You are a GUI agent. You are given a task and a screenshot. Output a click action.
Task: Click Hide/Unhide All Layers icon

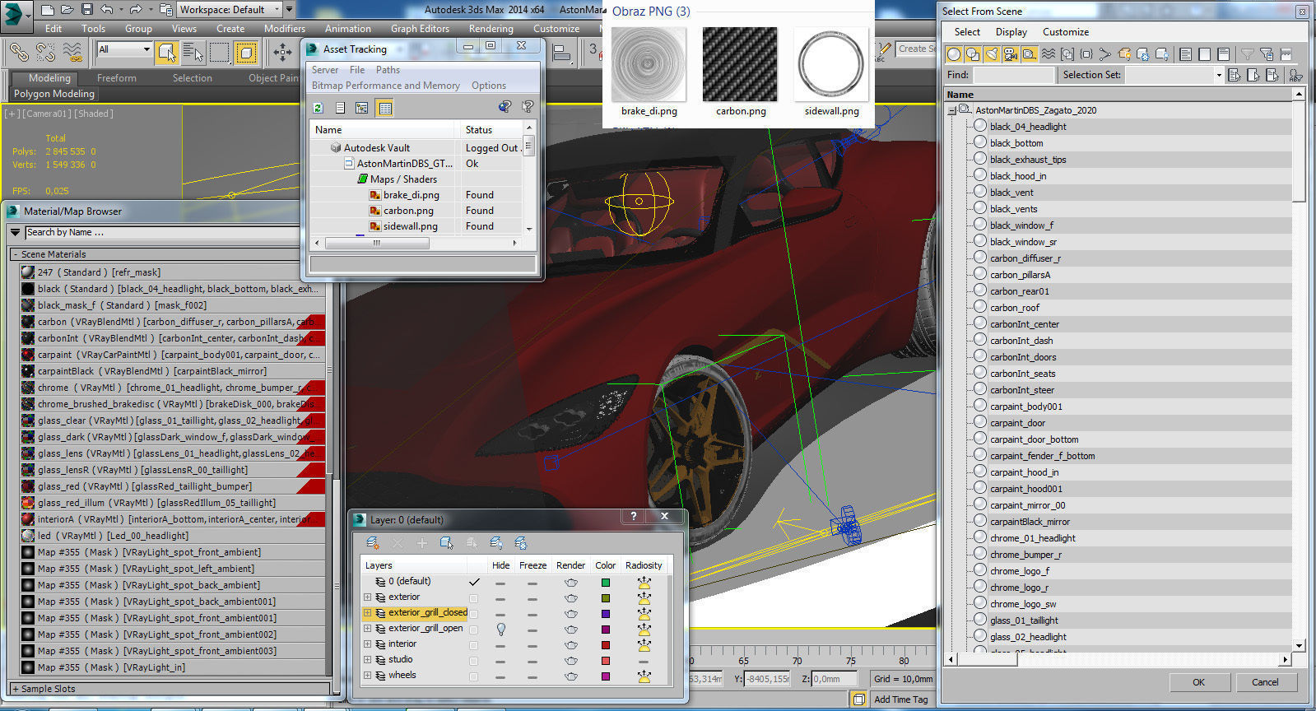495,542
